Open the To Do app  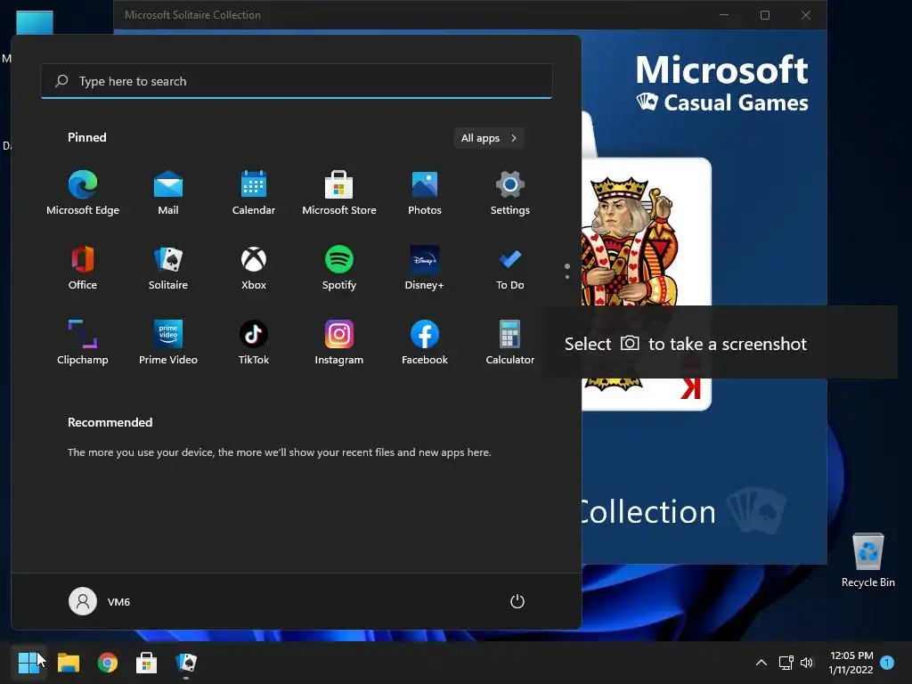point(510,267)
